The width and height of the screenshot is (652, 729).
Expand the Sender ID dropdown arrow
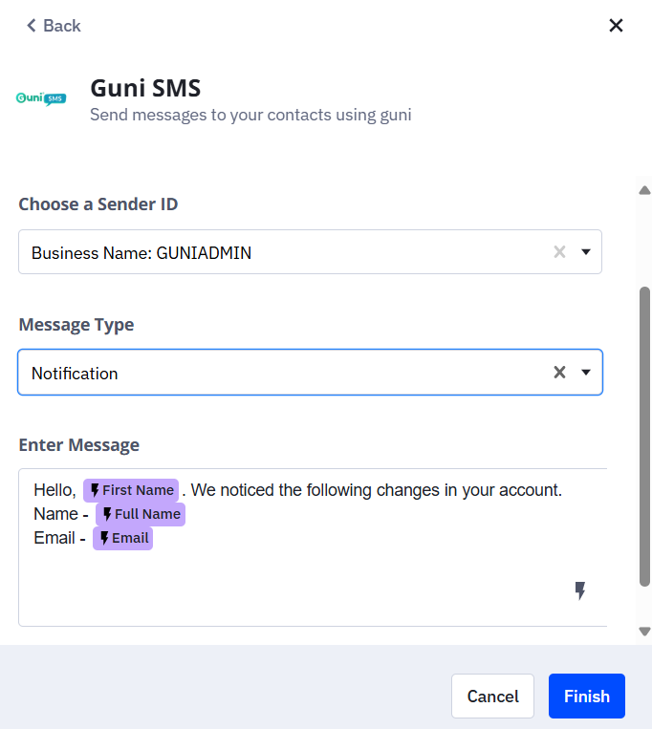coord(586,252)
